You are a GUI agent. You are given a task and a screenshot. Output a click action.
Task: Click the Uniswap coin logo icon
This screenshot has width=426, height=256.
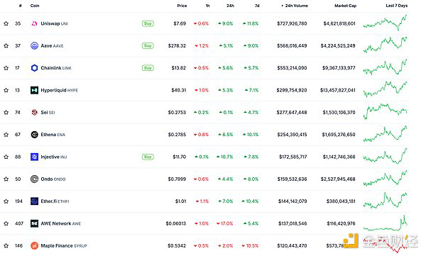(34, 23)
